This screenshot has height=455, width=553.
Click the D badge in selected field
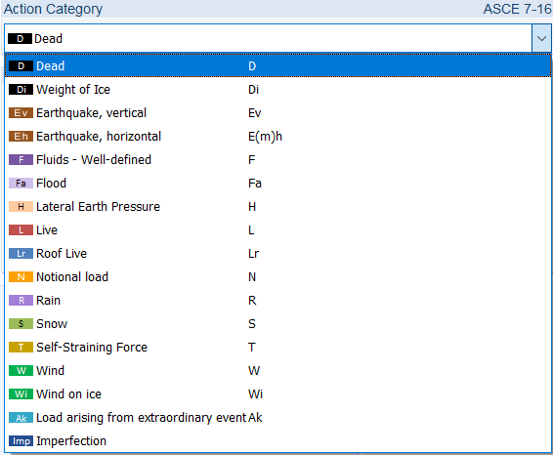[21, 38]
